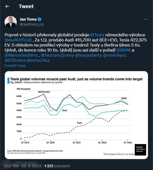Click the blue verified badge

[40, 19]
